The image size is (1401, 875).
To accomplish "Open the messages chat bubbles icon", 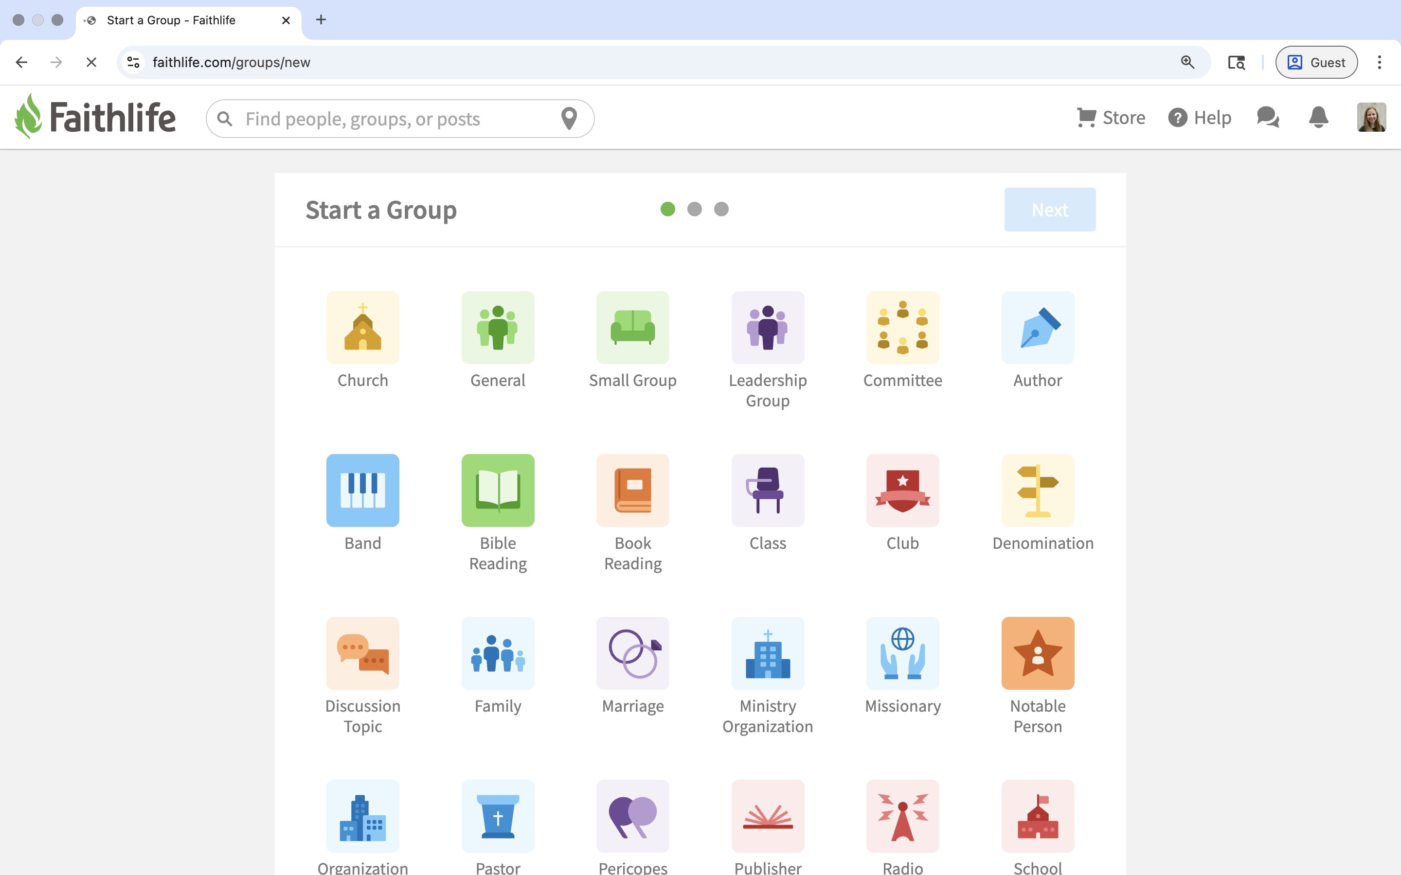I will click(x=1268, y=118).
